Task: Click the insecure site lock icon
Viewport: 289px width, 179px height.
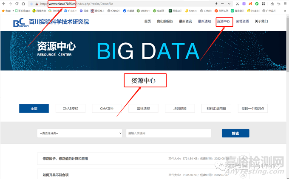Action: tap(37, 4)
